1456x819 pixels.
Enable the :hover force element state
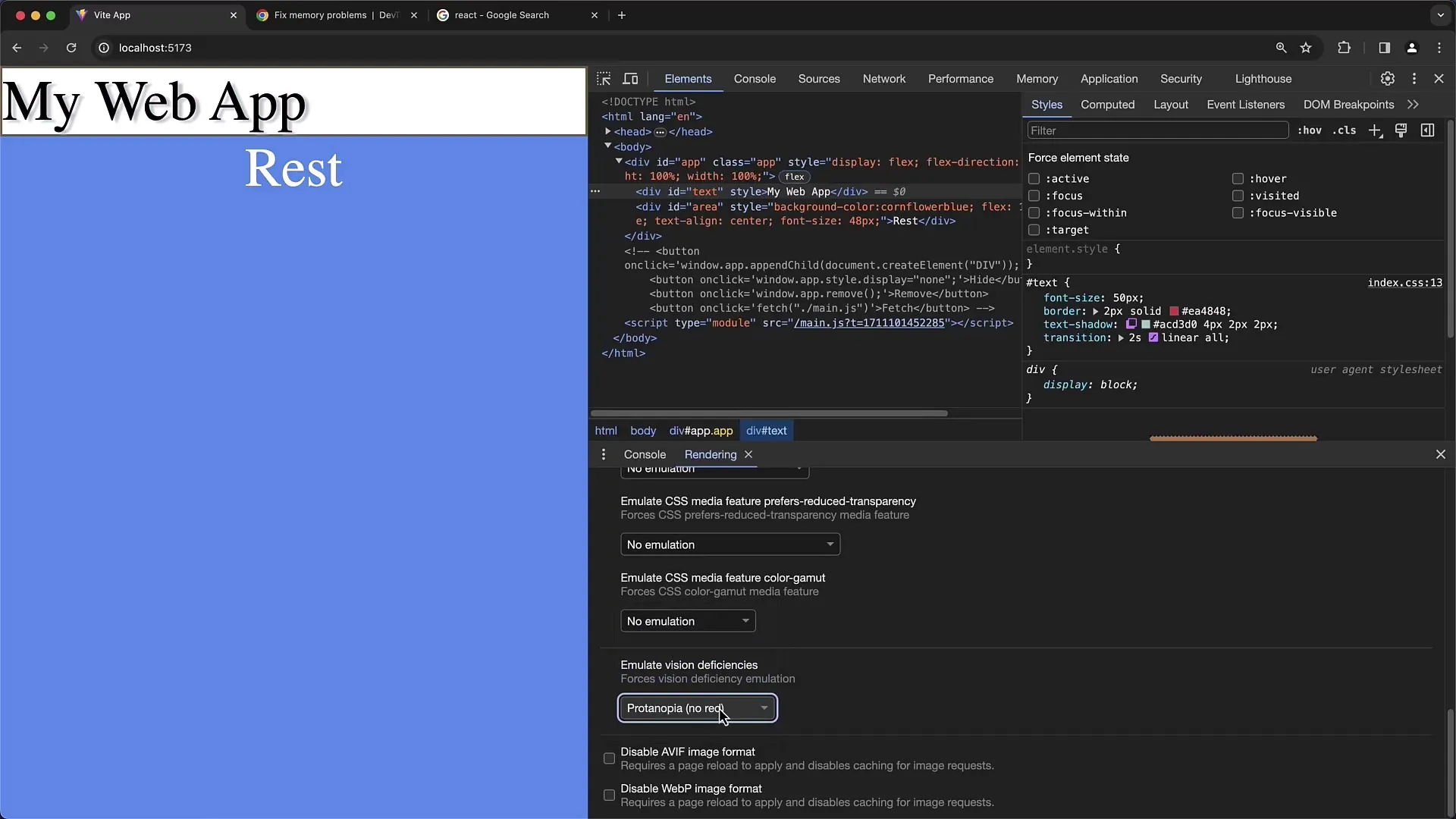click(x=1237, y=178)
